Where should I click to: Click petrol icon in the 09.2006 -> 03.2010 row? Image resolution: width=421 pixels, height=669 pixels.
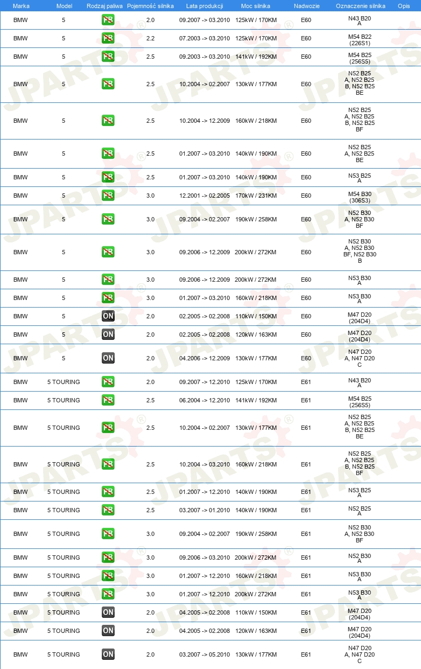108,557
